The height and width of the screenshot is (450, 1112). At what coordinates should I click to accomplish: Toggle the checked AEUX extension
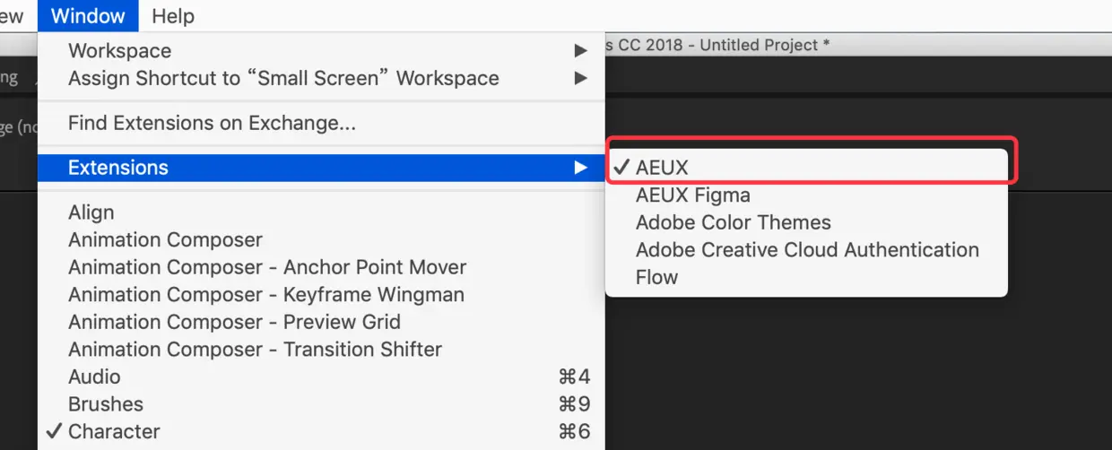(662, 168)
